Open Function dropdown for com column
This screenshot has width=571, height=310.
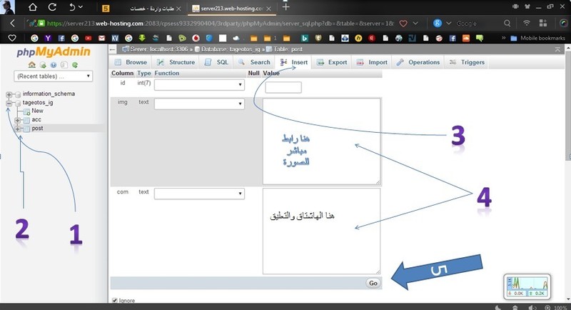point(199,193)
